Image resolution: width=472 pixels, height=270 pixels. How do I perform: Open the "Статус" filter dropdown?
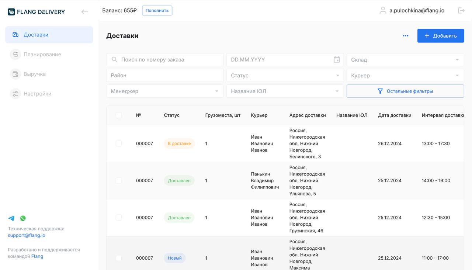click(285, 76)
